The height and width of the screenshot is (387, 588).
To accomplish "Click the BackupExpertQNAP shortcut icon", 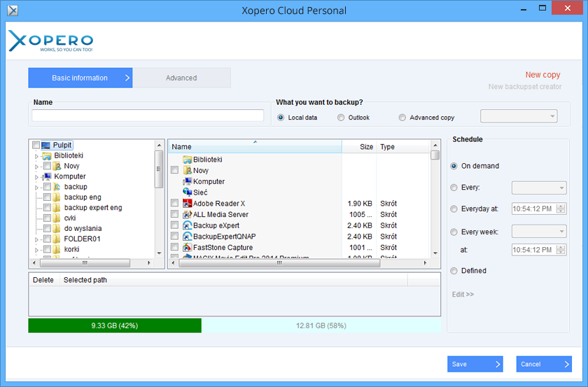I will coord(187,237).
